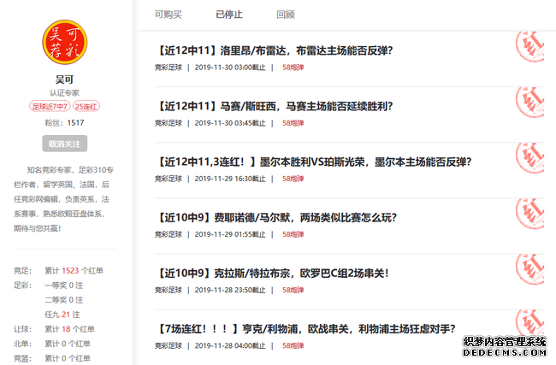Open article 克拉斯/特拉布宗 欧罗巴C组
The width and height of the screenshot is (556, 365).
272,274
